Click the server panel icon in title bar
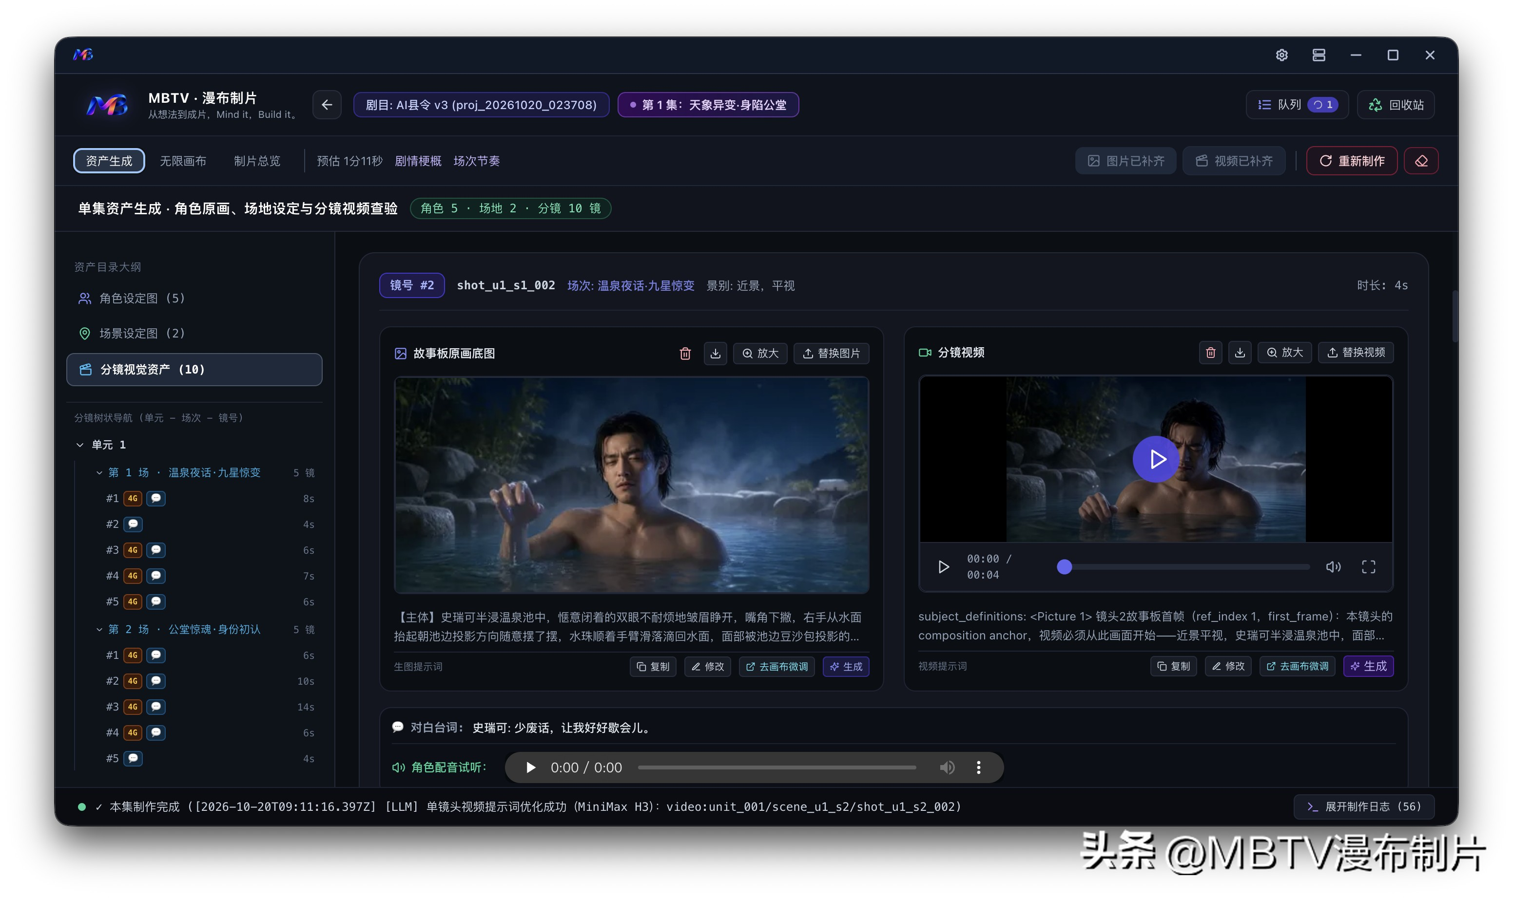Image resolution: width=1513 pixels, height=898 pixels. point(1319,55)
